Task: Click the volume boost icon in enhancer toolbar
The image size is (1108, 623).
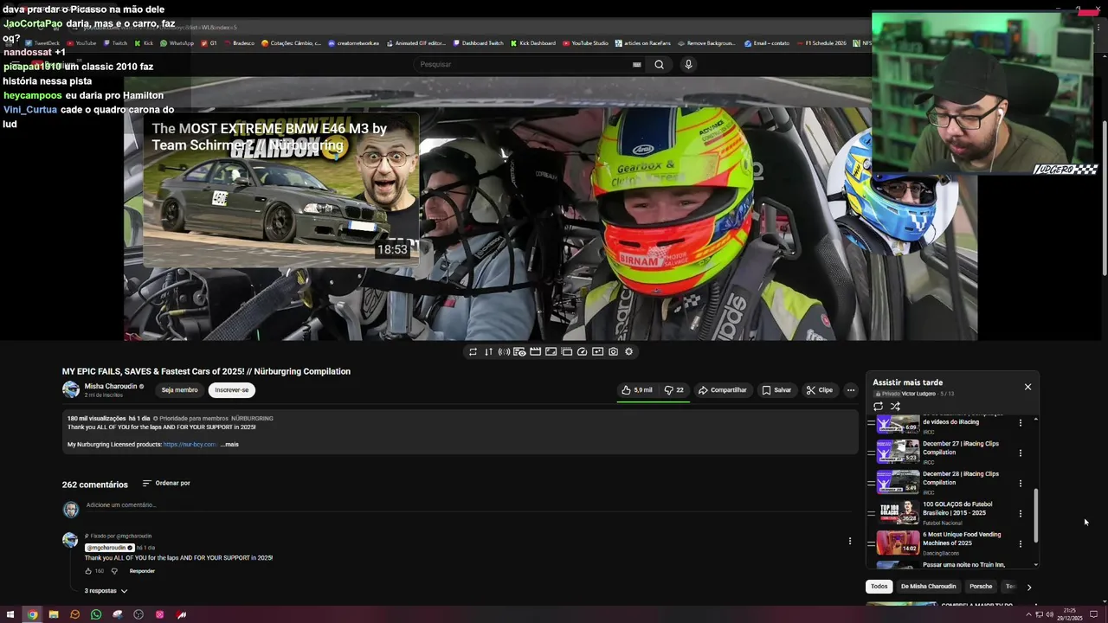Action: click(504, 351)
